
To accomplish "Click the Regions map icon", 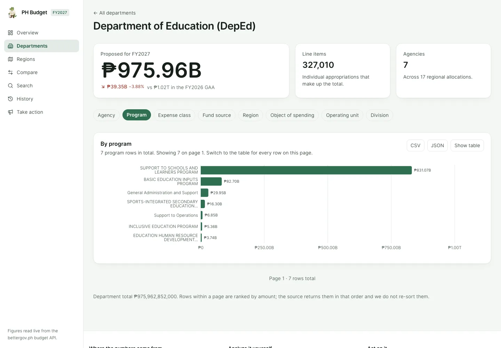I will (x=10, y=59).
